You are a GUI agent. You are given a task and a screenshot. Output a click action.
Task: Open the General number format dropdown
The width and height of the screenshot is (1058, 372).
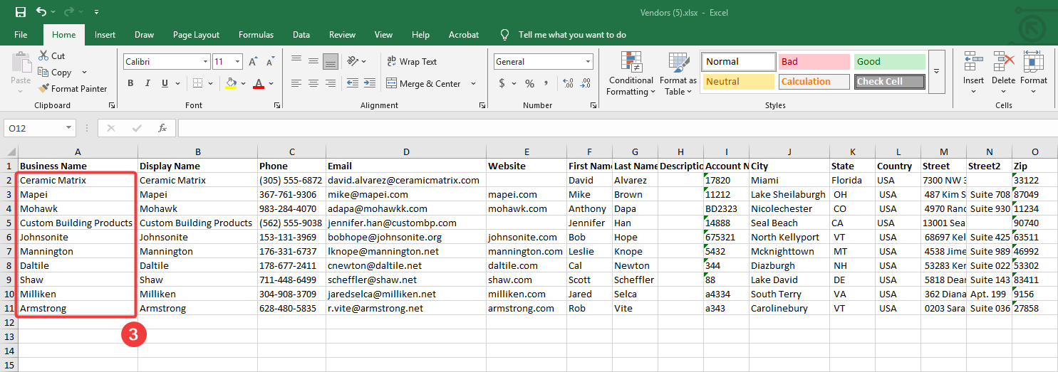pyautogui.click(x=588, y=62)
